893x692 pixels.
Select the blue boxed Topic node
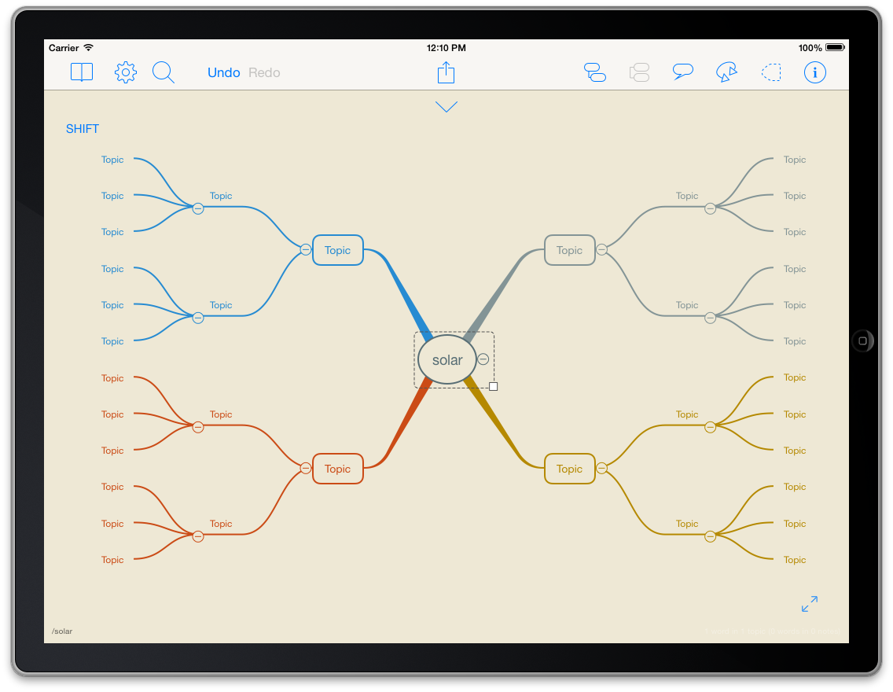[x=338, y=250]
